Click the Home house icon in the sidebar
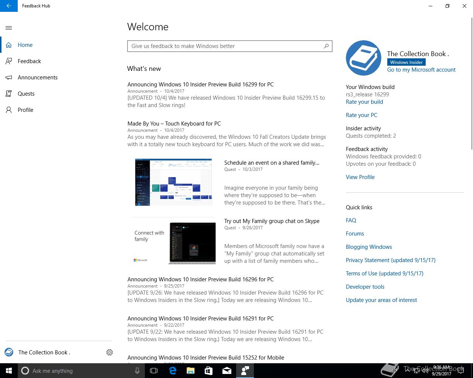473x378 pixels. coord(9,45)
